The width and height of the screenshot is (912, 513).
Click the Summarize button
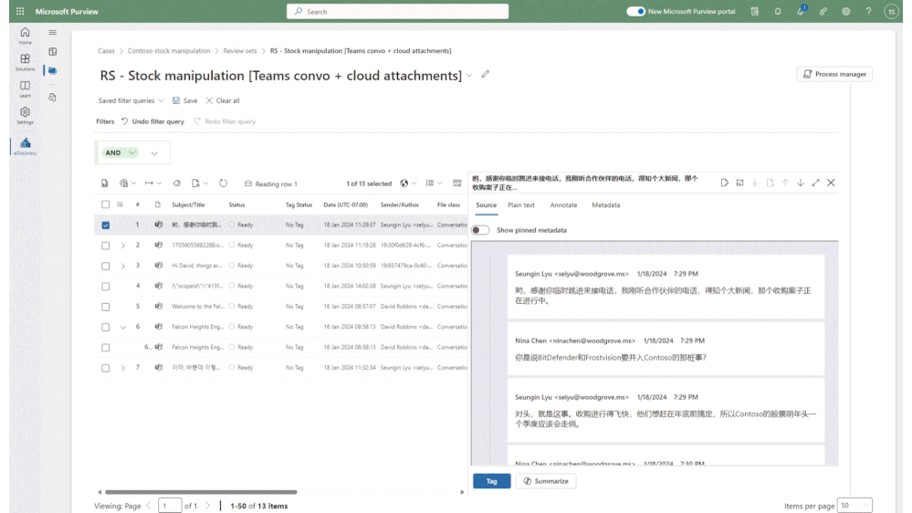pyautogui.click(x=546, y=481)
